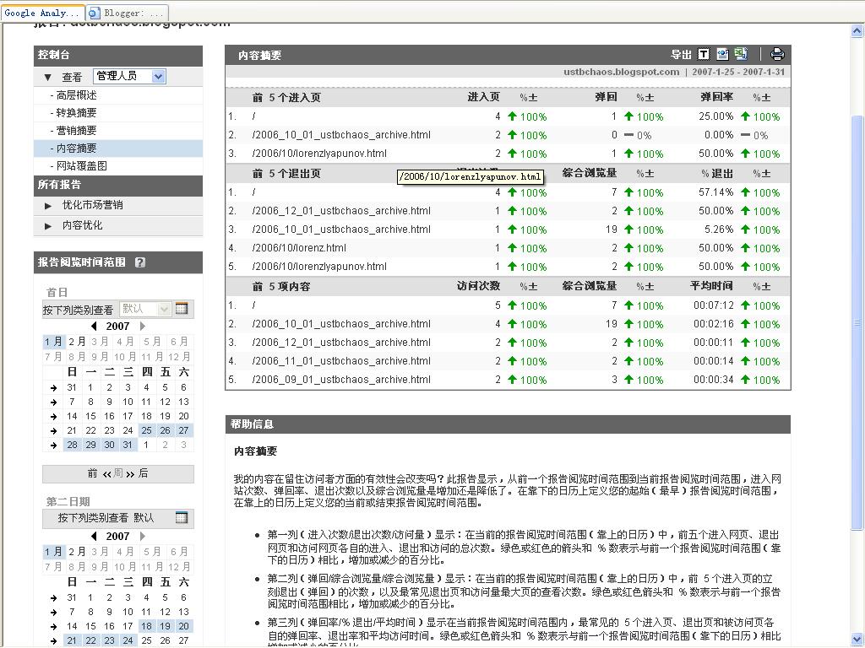Export the report as text using the T icon

point(704,54)
